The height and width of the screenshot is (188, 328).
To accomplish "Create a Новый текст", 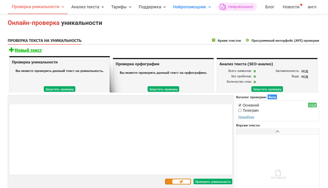I will click(28, 50).
